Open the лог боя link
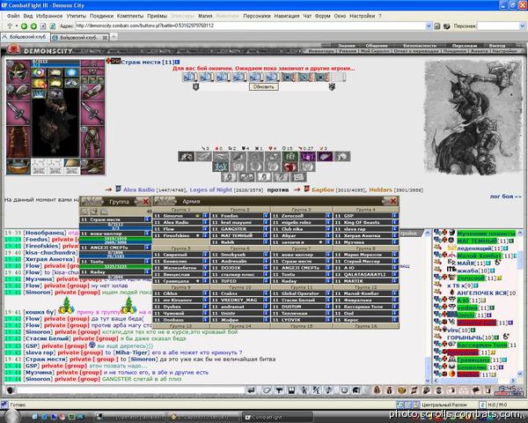The width and height of the screenshot is (528, 423). [505, 196]
